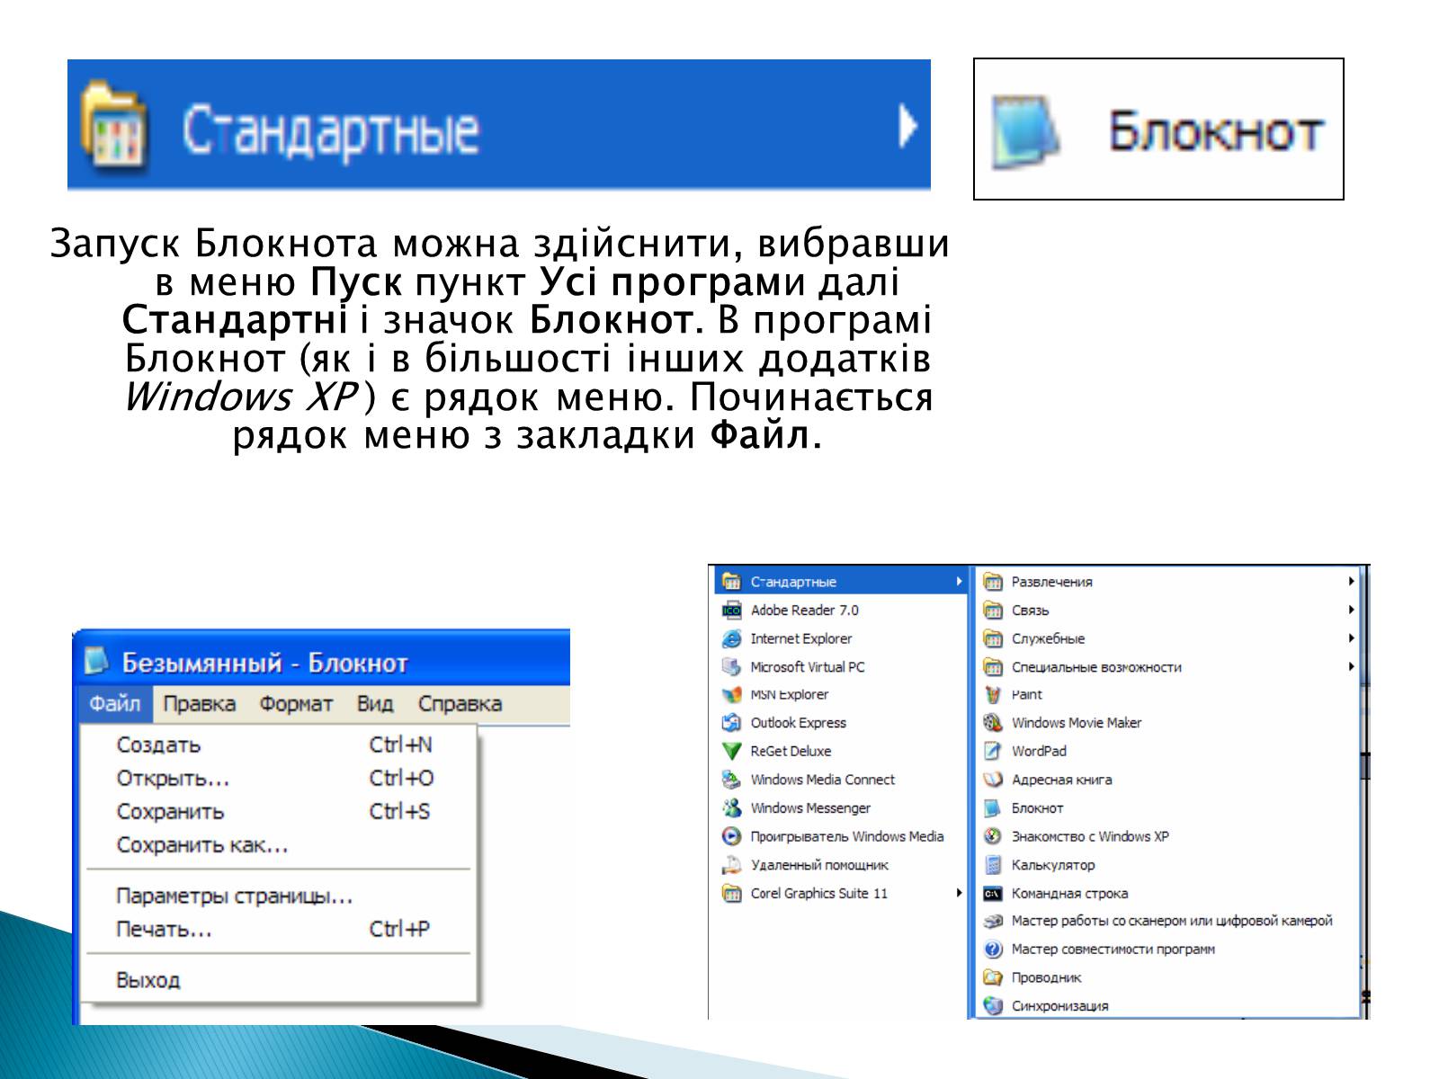Expand the Связь submenu arrow
Image resolution: width=1439 pixels, height=1079 pixels.
coord(1351,610)
